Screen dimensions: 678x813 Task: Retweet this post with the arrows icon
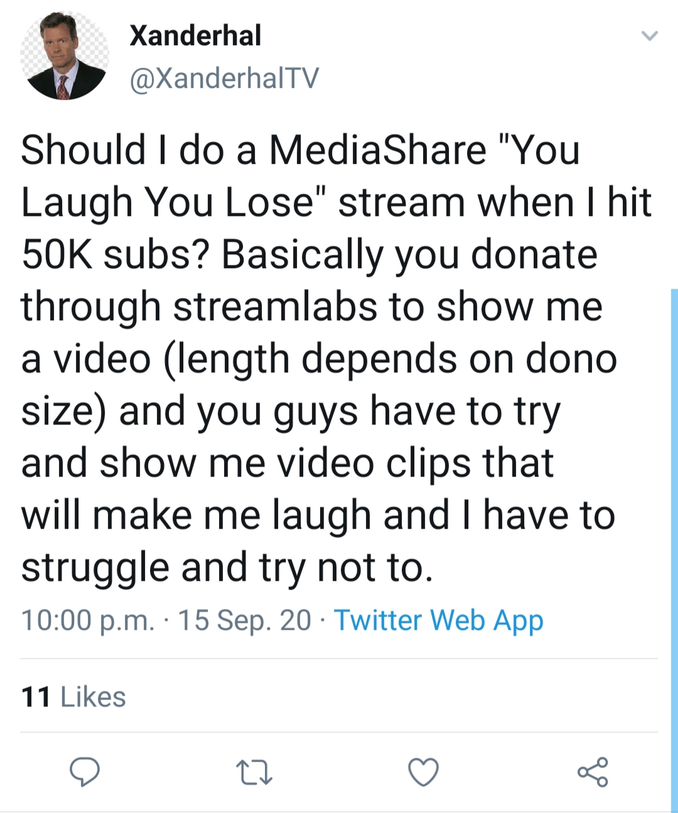point(254,773)
